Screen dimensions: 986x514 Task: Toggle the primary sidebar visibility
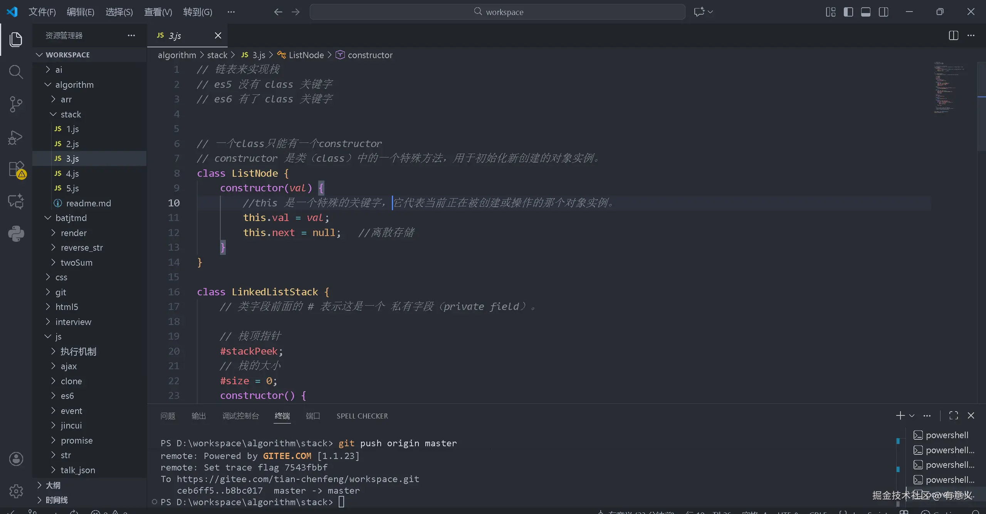848,12
